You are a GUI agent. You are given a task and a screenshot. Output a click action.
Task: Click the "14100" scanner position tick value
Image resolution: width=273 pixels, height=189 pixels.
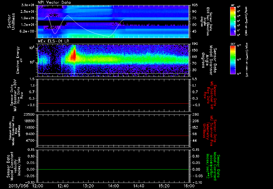[29, 127]
